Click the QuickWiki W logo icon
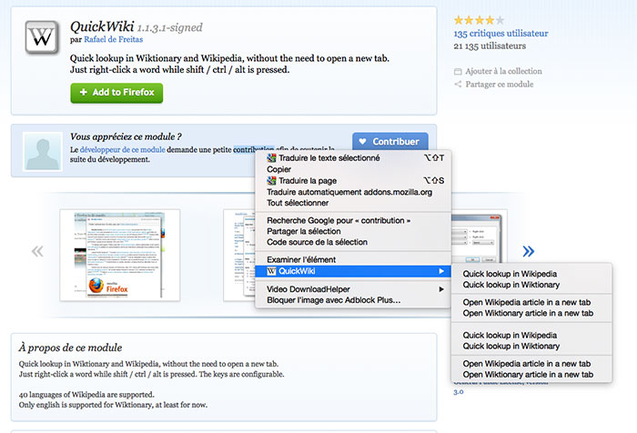The image size is (637, 433). pyautogui.click(x=42, y=37)
